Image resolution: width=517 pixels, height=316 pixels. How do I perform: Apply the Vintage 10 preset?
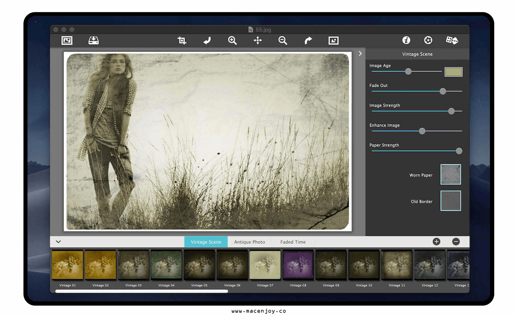(x=364, y=265)
